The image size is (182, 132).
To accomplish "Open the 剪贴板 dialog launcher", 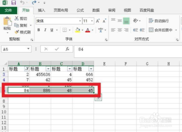I will point(32,40).
